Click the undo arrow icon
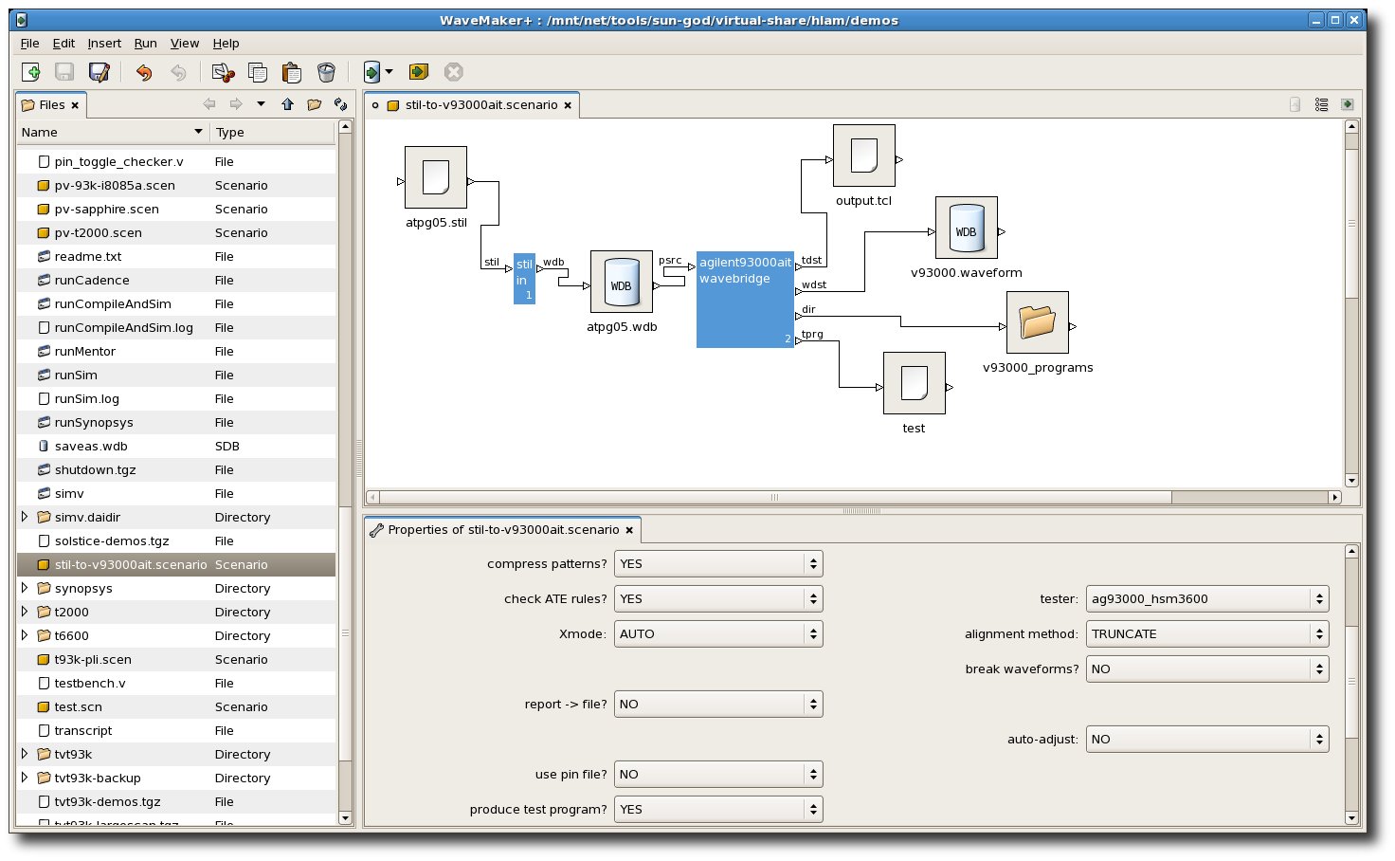This screenshot has width=1395, height=861. (x=144, y=72)
